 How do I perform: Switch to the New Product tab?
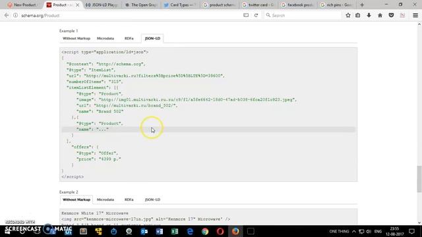pos(22,5)
